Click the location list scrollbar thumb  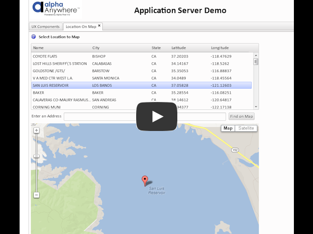256,62
